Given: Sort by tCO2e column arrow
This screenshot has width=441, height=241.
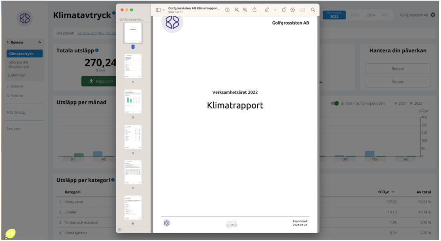Looking at the screenshot, I should 393,192.
